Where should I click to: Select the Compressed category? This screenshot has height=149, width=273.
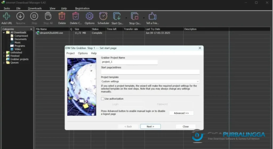point(21,36)
